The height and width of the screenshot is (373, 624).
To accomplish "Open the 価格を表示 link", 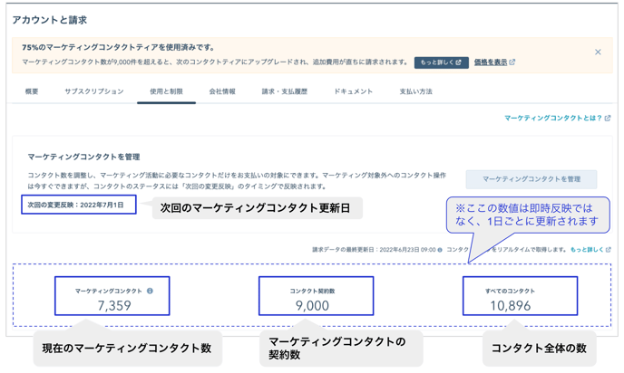I will (494, 62).
